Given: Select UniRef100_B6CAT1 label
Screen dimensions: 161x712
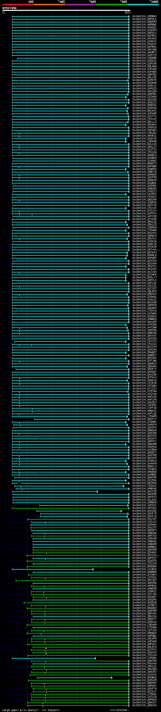Looking at the screenshot, I should [144, 111].
